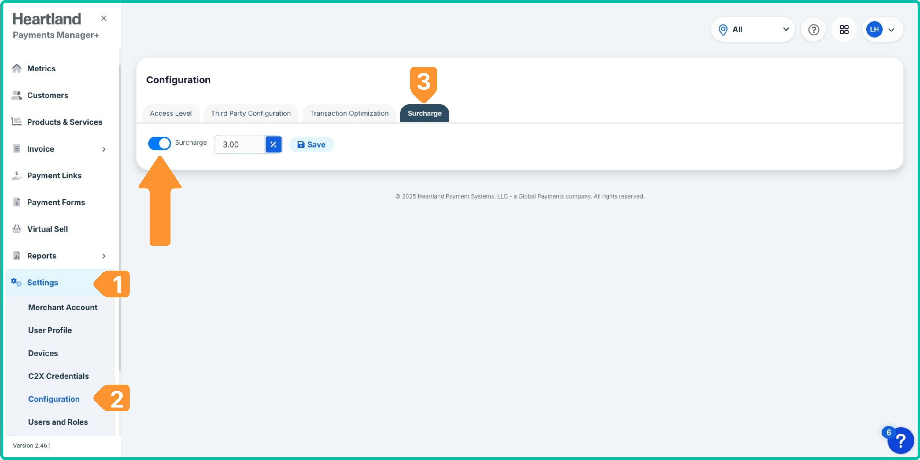Open Configuration in the Settings submenu

(54, 399)
